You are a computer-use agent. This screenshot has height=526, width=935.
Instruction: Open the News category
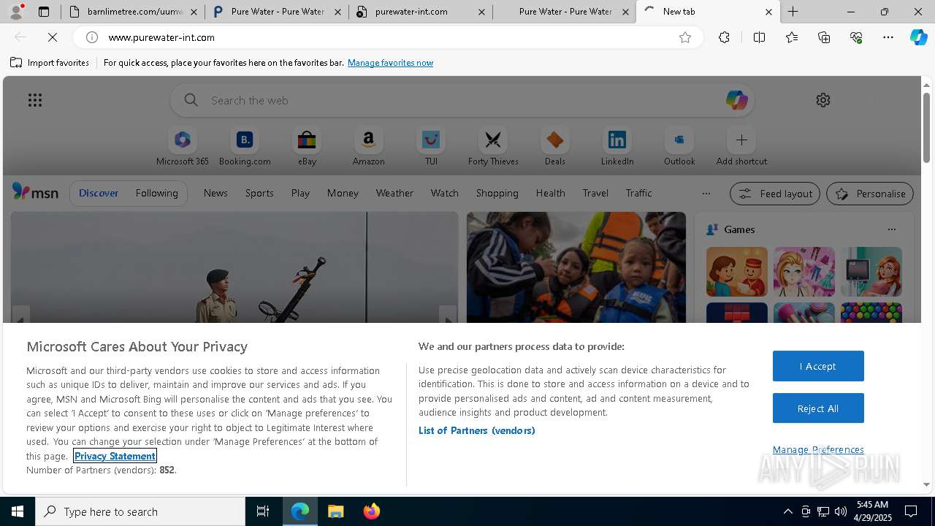click(215, 193)
